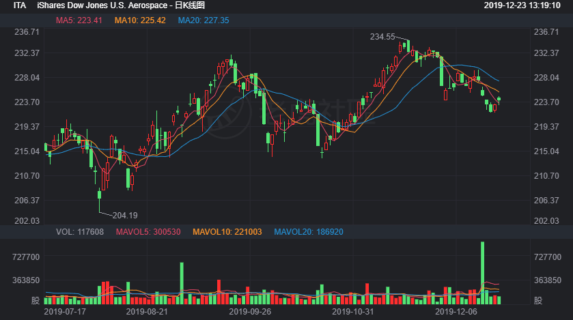Click the left axis 236.71 price label
The image size is (573, 320).
pyautogui.click(x=27, y=32)
